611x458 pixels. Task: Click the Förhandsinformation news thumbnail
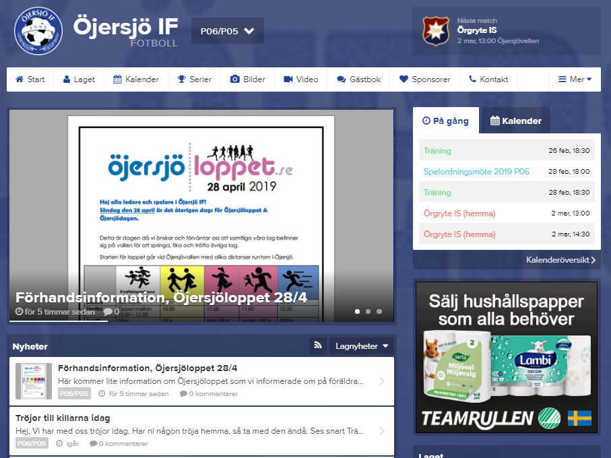34,381
